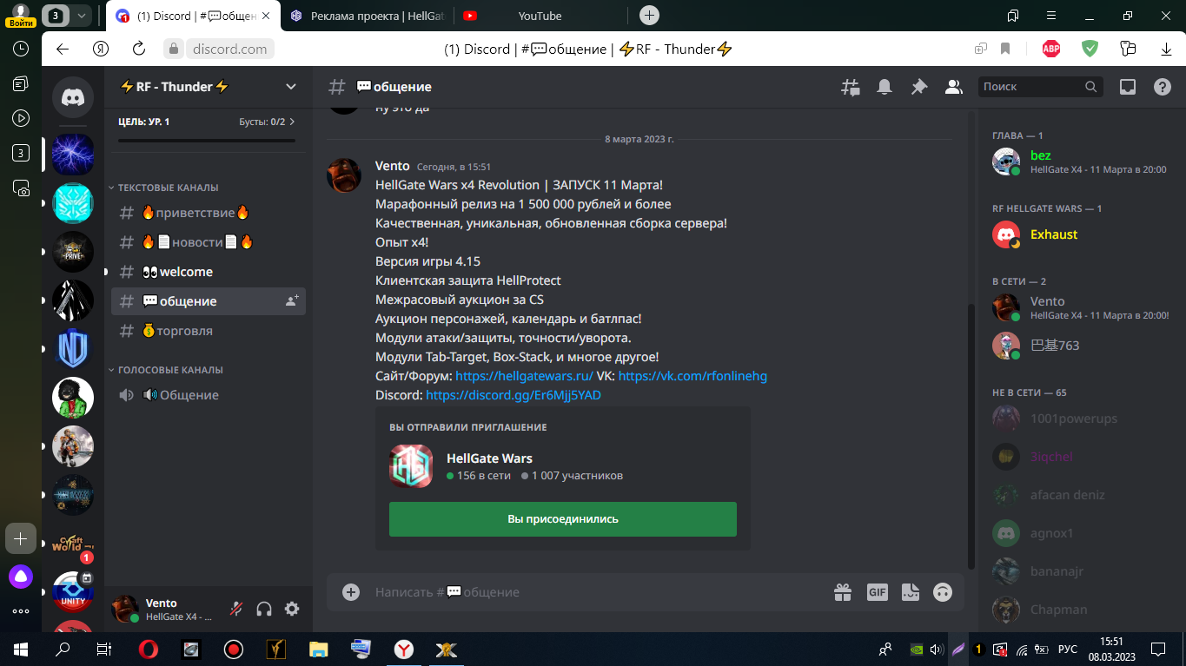Select the приветствие text channel

209,213
